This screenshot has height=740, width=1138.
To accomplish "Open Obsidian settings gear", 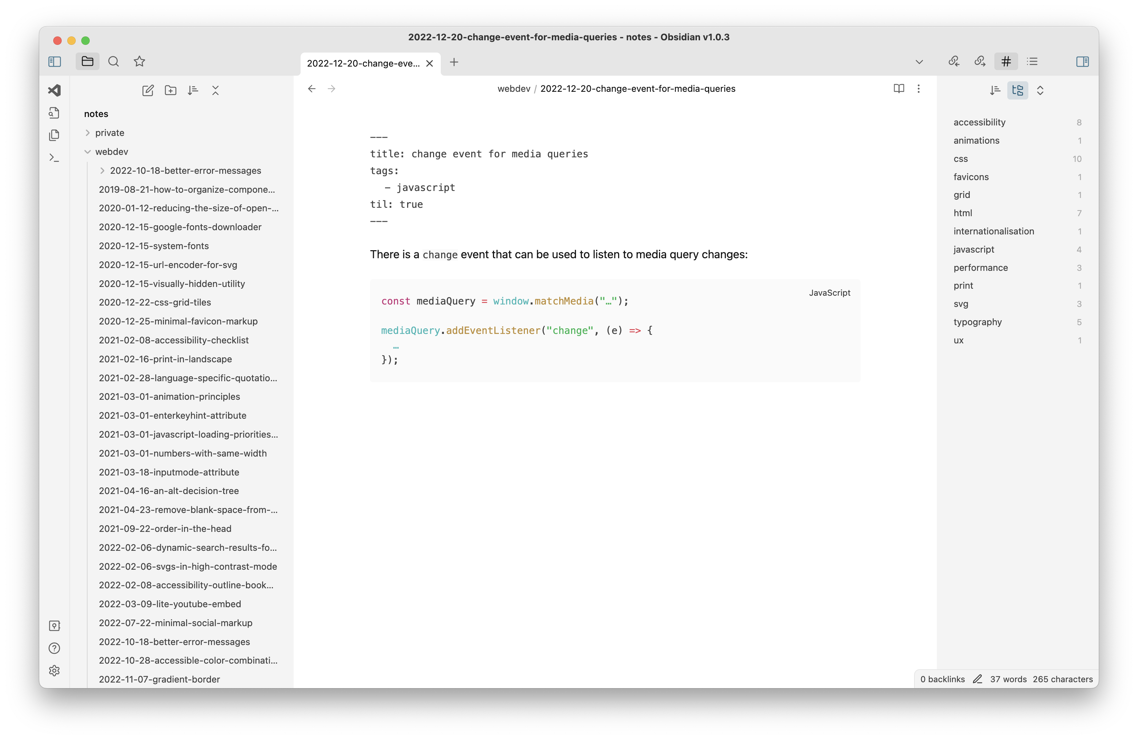I will [55, 670].
